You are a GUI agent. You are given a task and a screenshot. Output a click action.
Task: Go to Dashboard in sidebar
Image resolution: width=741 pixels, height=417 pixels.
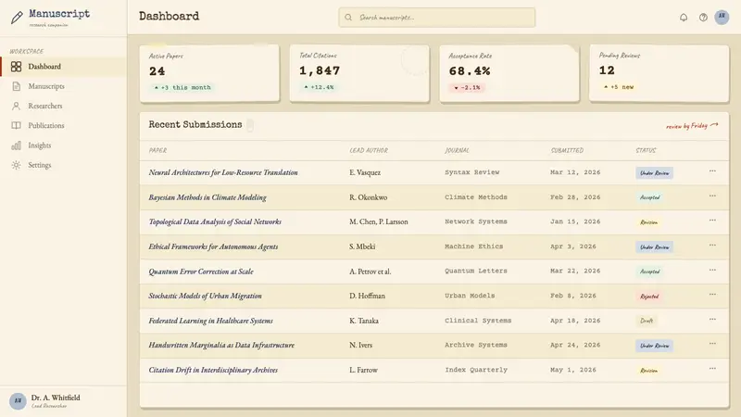[x=64, y=67]
